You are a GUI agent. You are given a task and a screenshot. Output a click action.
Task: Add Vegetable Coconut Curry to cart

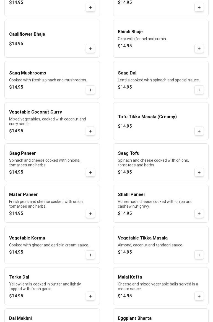click(90, 131)
